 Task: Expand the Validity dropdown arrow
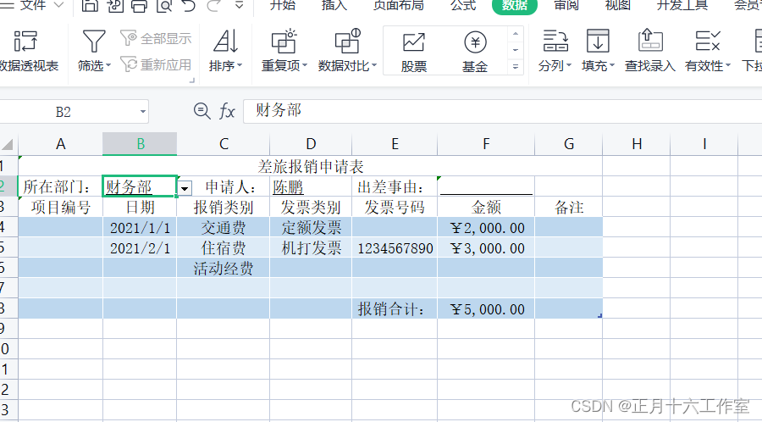click(728, 65)
